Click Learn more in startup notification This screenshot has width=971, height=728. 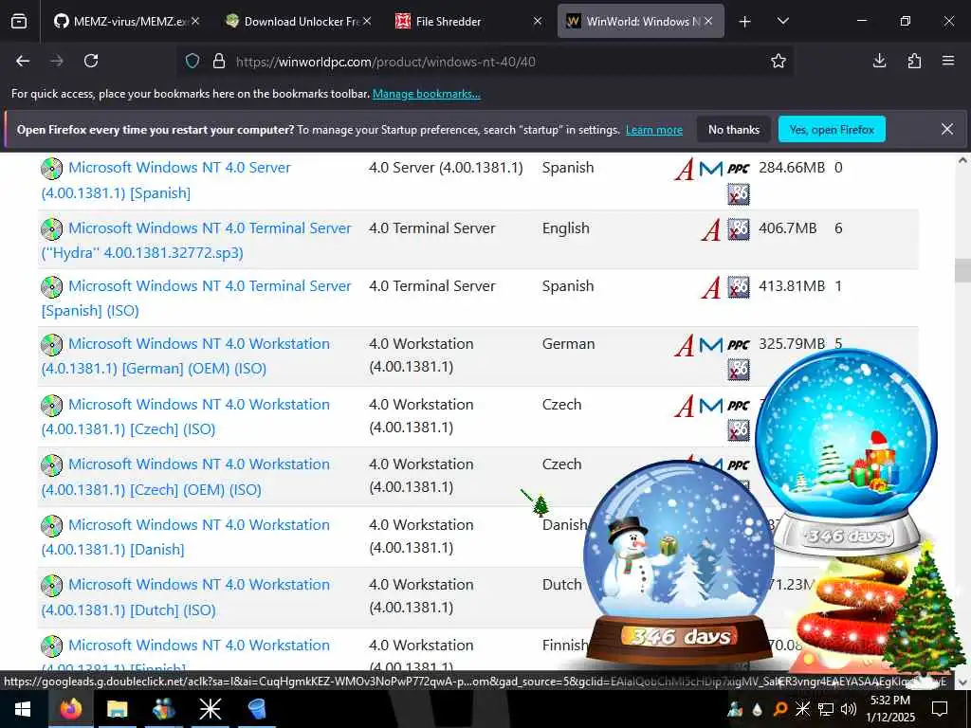tap(654, 130)
